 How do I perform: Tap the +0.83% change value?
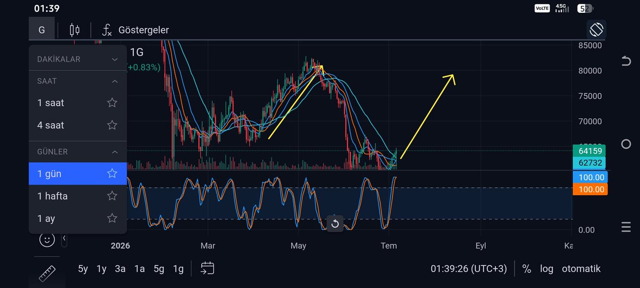pyautogui.click(x=143, y=68)
